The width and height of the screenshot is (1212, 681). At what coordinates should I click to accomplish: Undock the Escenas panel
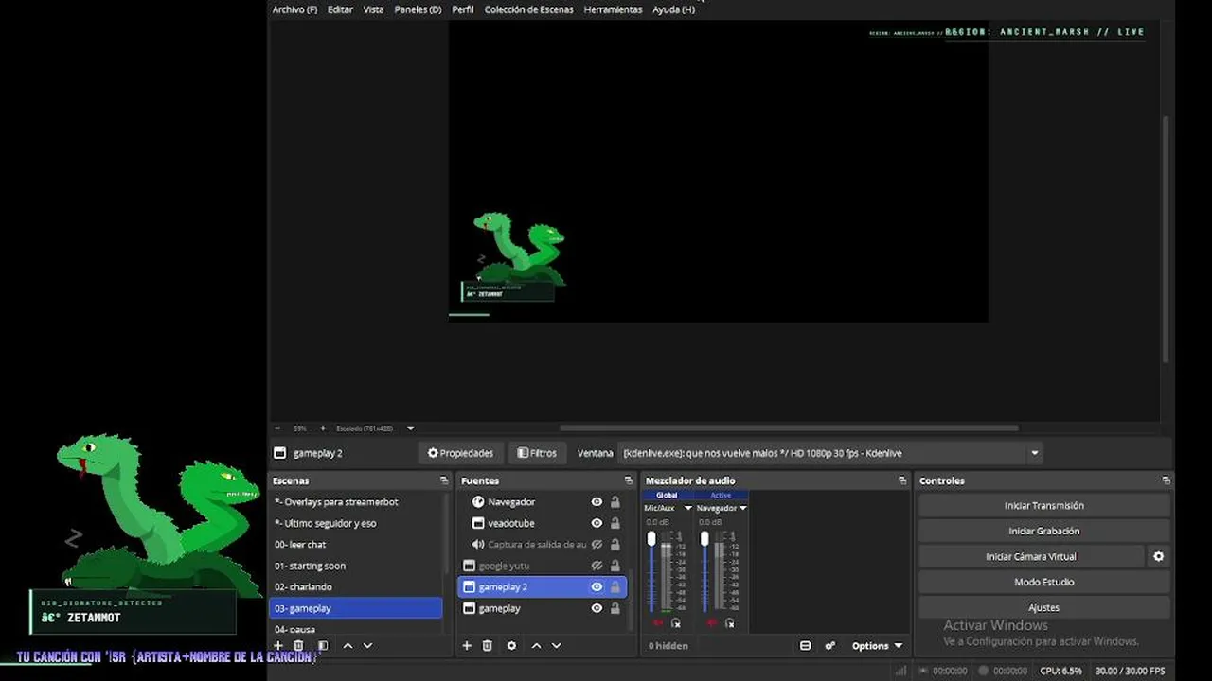pyautogui.click(x=444, y=480)
